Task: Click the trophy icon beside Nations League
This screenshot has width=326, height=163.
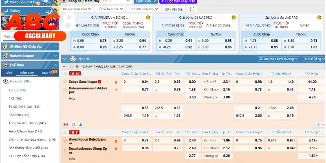Action: (5, 55)
